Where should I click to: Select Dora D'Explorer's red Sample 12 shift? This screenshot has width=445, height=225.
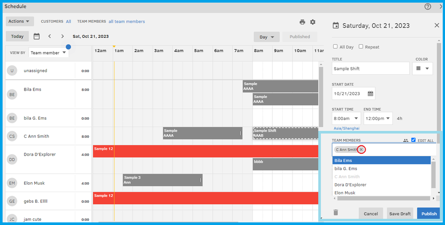(x=206, y=152)
